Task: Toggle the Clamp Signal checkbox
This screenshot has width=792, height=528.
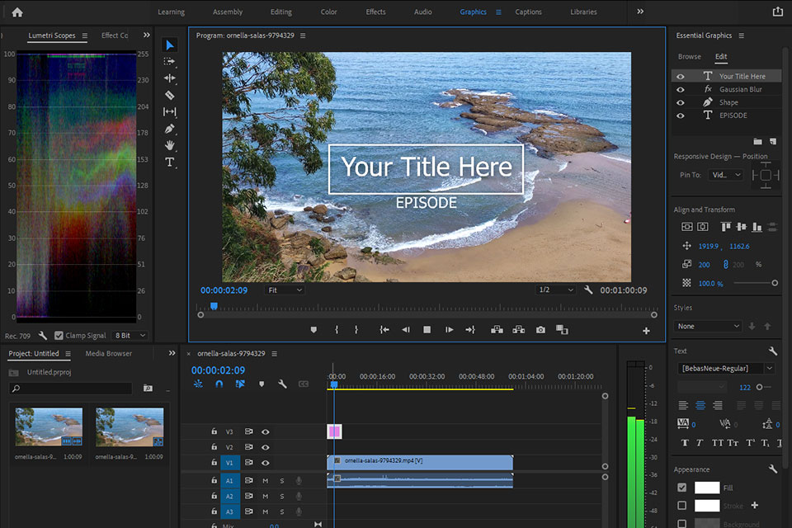Action: [59, 336]
